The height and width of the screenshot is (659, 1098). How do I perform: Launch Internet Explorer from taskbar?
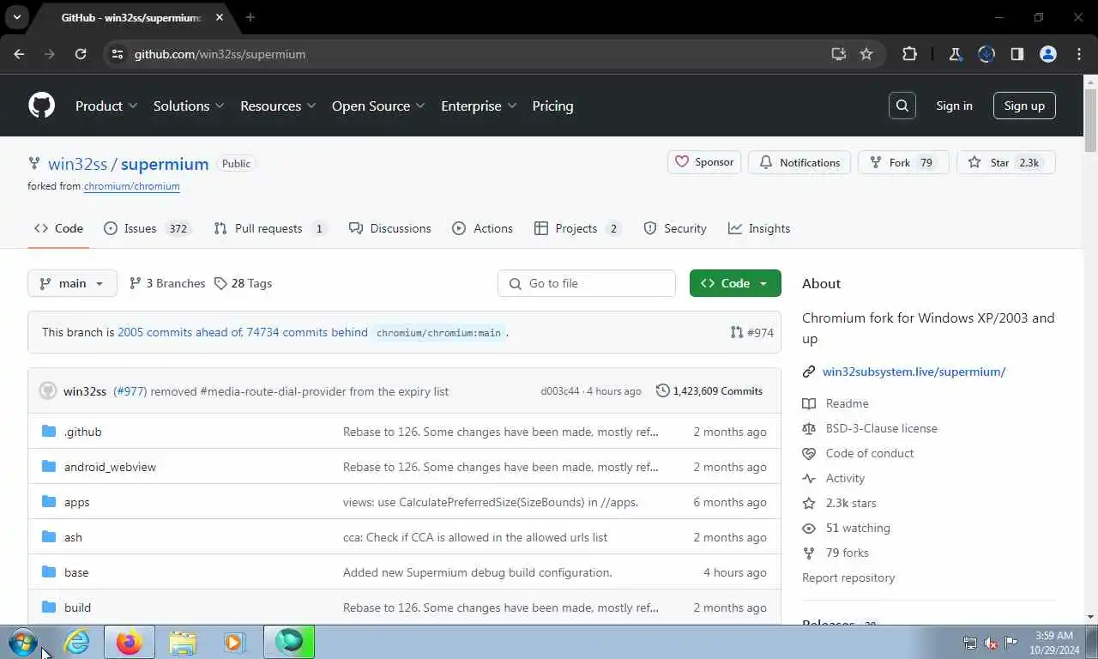point(77,642)
